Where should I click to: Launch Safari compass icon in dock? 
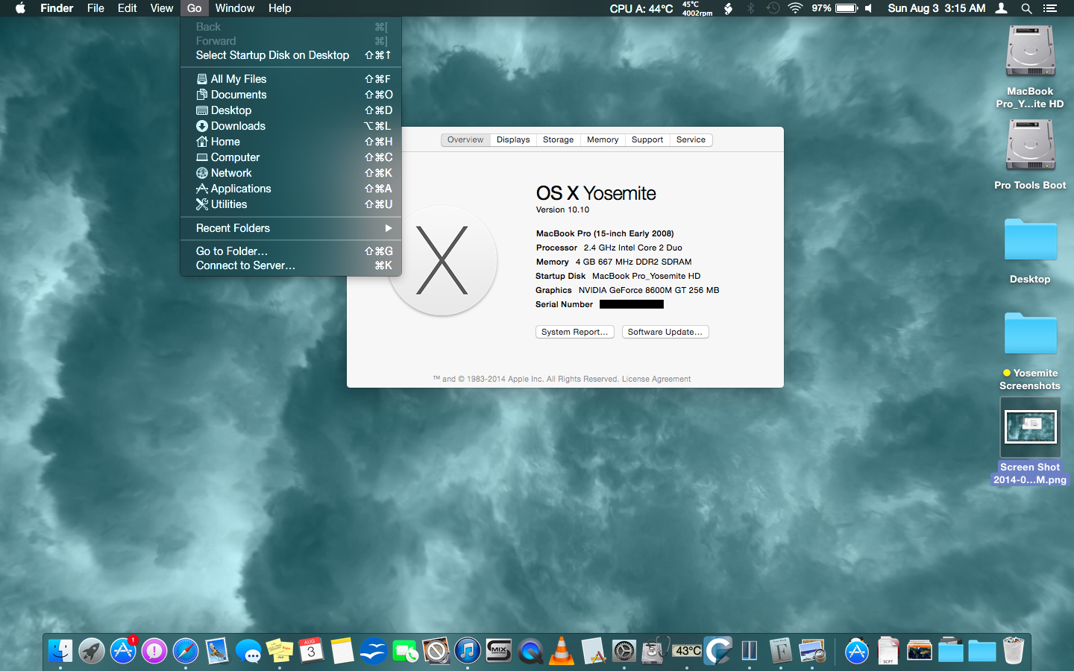pos(186,651)
